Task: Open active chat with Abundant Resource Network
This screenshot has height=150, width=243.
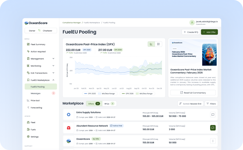Action: pos(213,128)
